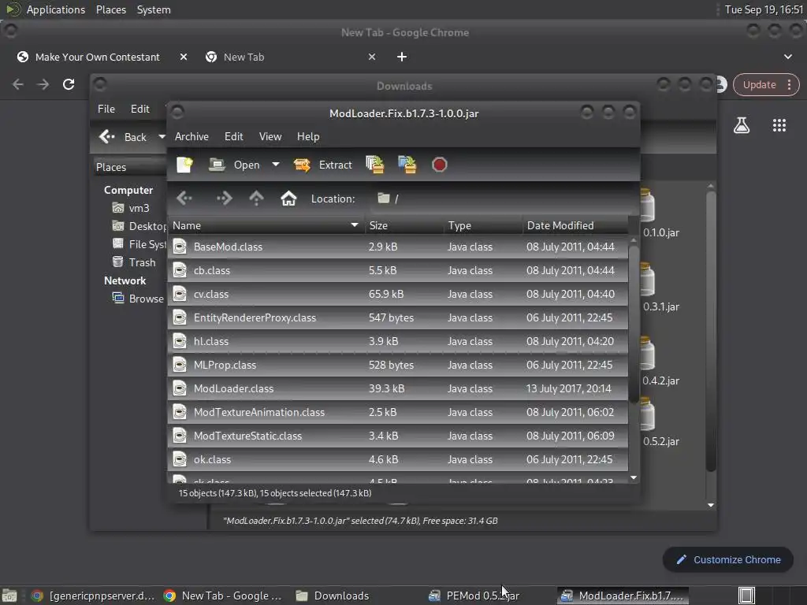The width and height of the screenshot is (807, 605).
Task: Select cv.class file row
Action: pyautogui.click(x=398, y=294)
